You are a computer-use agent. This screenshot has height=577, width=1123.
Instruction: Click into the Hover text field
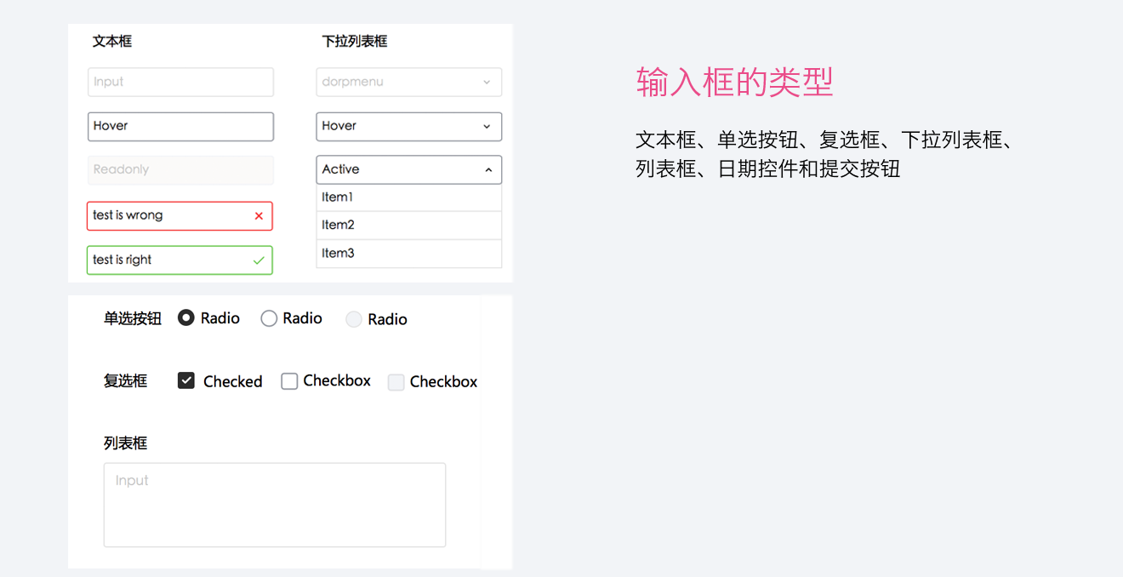point(180,127)
